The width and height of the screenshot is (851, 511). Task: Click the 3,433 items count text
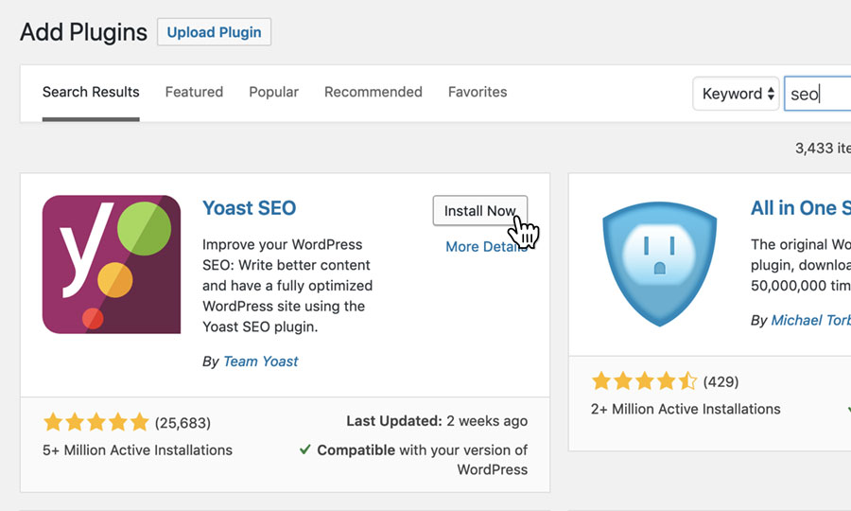(823, 148)
